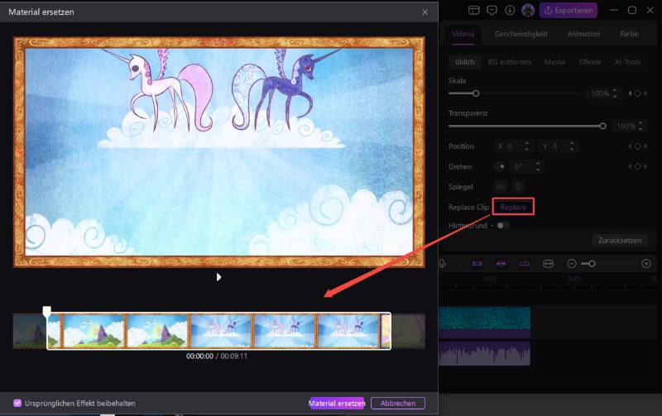Cancel with the Abbrechen button
The height and width of the screenshot is (416, 662).
398,403
